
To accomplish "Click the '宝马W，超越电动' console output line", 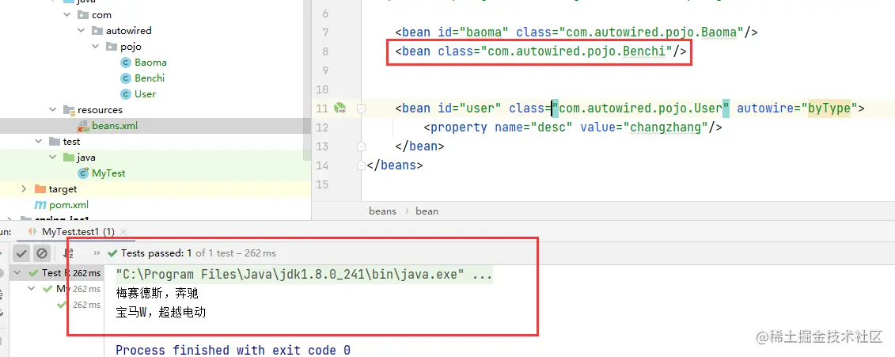I will (x=161, y=313).
